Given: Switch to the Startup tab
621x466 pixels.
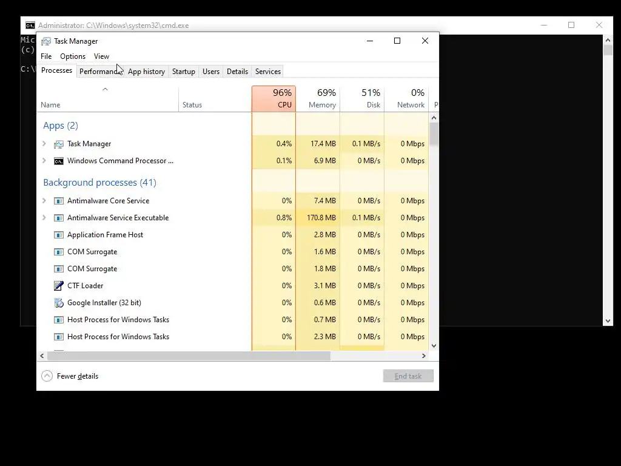Looking at the screenshot, I should click(183, 72).
